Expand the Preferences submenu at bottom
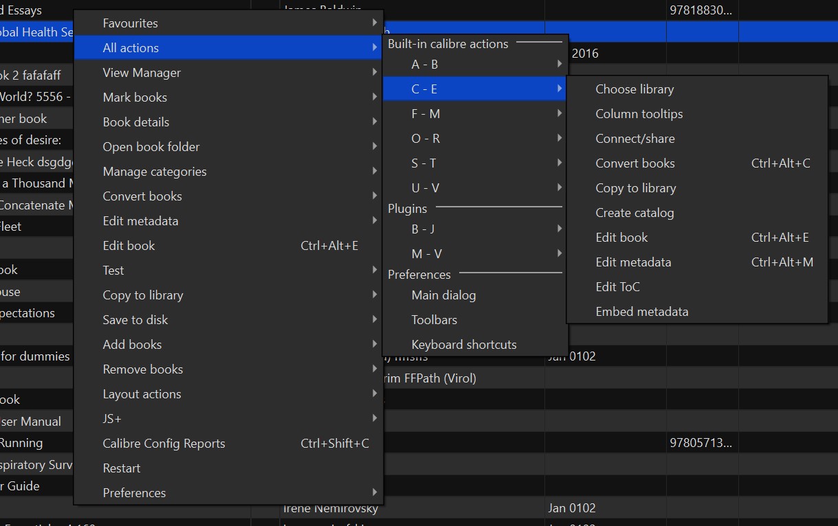 click(x=134, y=493)
